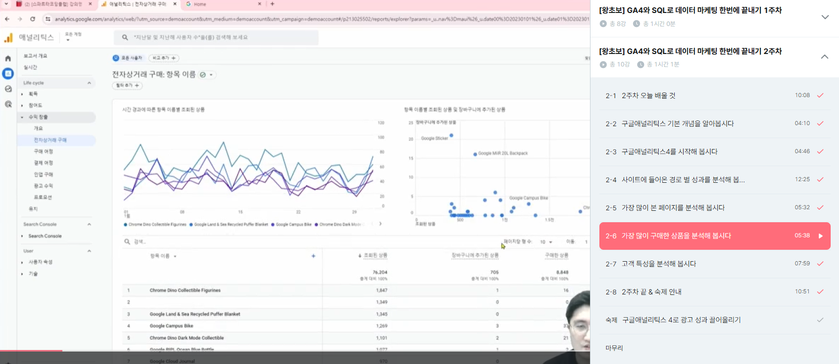Screen dimensions: 839x364
Task: Click the browser forward arrow
Action: [x=20, y=19]
